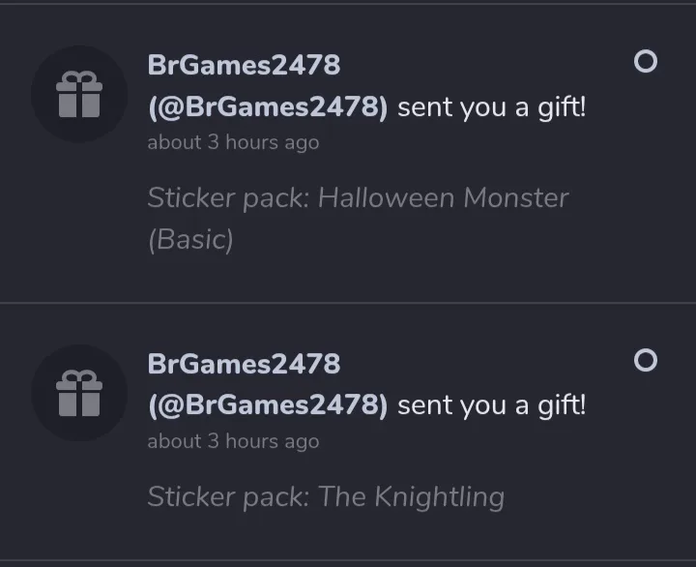This screenshot has height=567, width=696.
Task: Click the words "Halloween Monster" in the first gift
Action: [443, 198]
